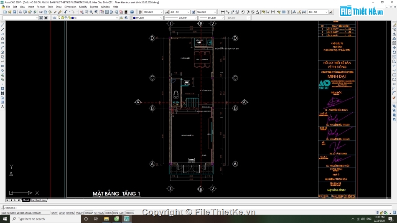The width and height of the screenshot is (397, 223).
Task: Open the Format menu
Action: click(41, 7)
